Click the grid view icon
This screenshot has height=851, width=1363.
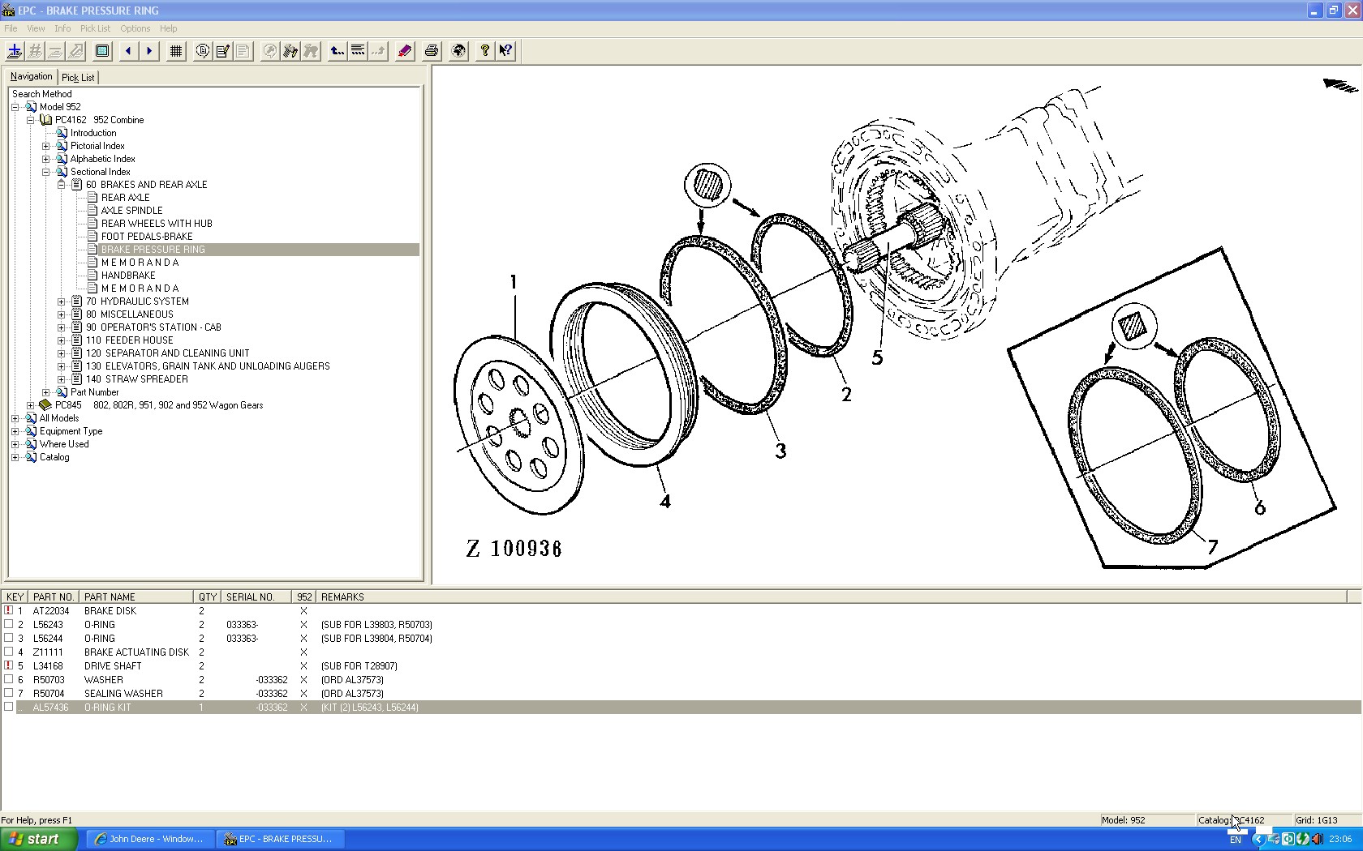(176, 51)
